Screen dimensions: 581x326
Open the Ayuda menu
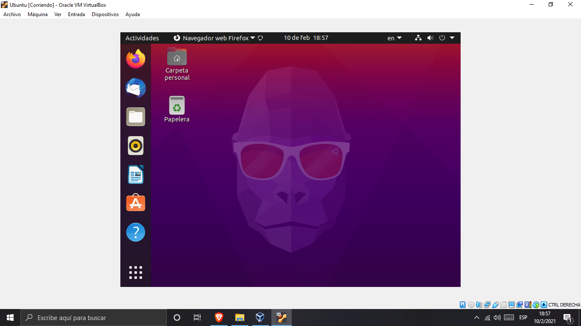tap(133, 14)
